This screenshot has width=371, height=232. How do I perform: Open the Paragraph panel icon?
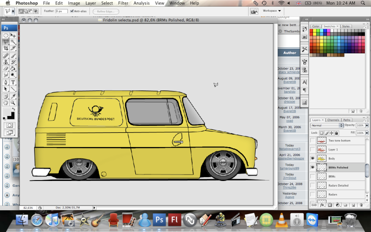coord(305,90)
